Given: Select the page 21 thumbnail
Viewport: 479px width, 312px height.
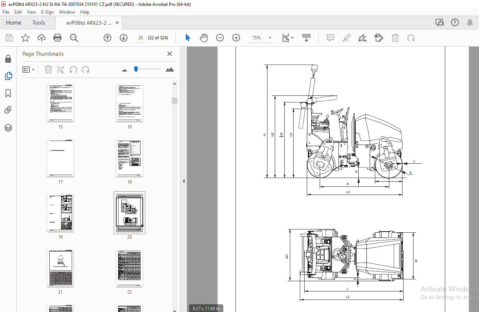Looking at the screenshot, I should pyautogui.click(x=60, y=268).
